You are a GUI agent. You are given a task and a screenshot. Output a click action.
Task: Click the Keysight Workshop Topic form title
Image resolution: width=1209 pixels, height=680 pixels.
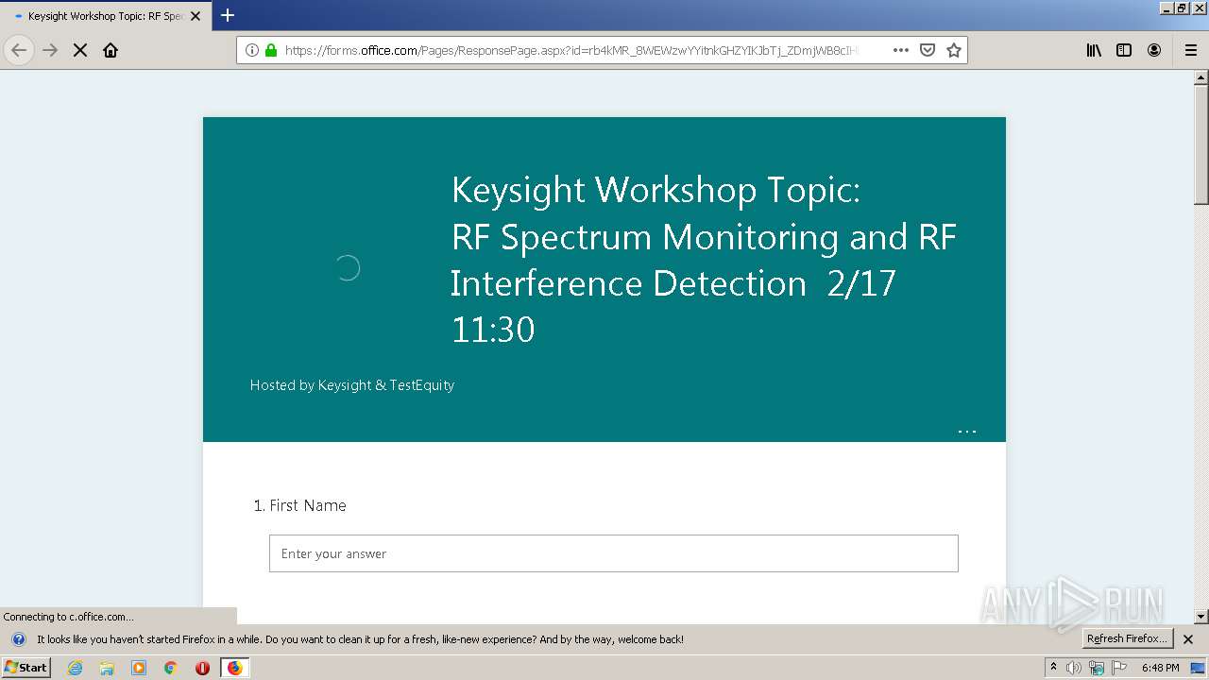[x=704, y=259]
